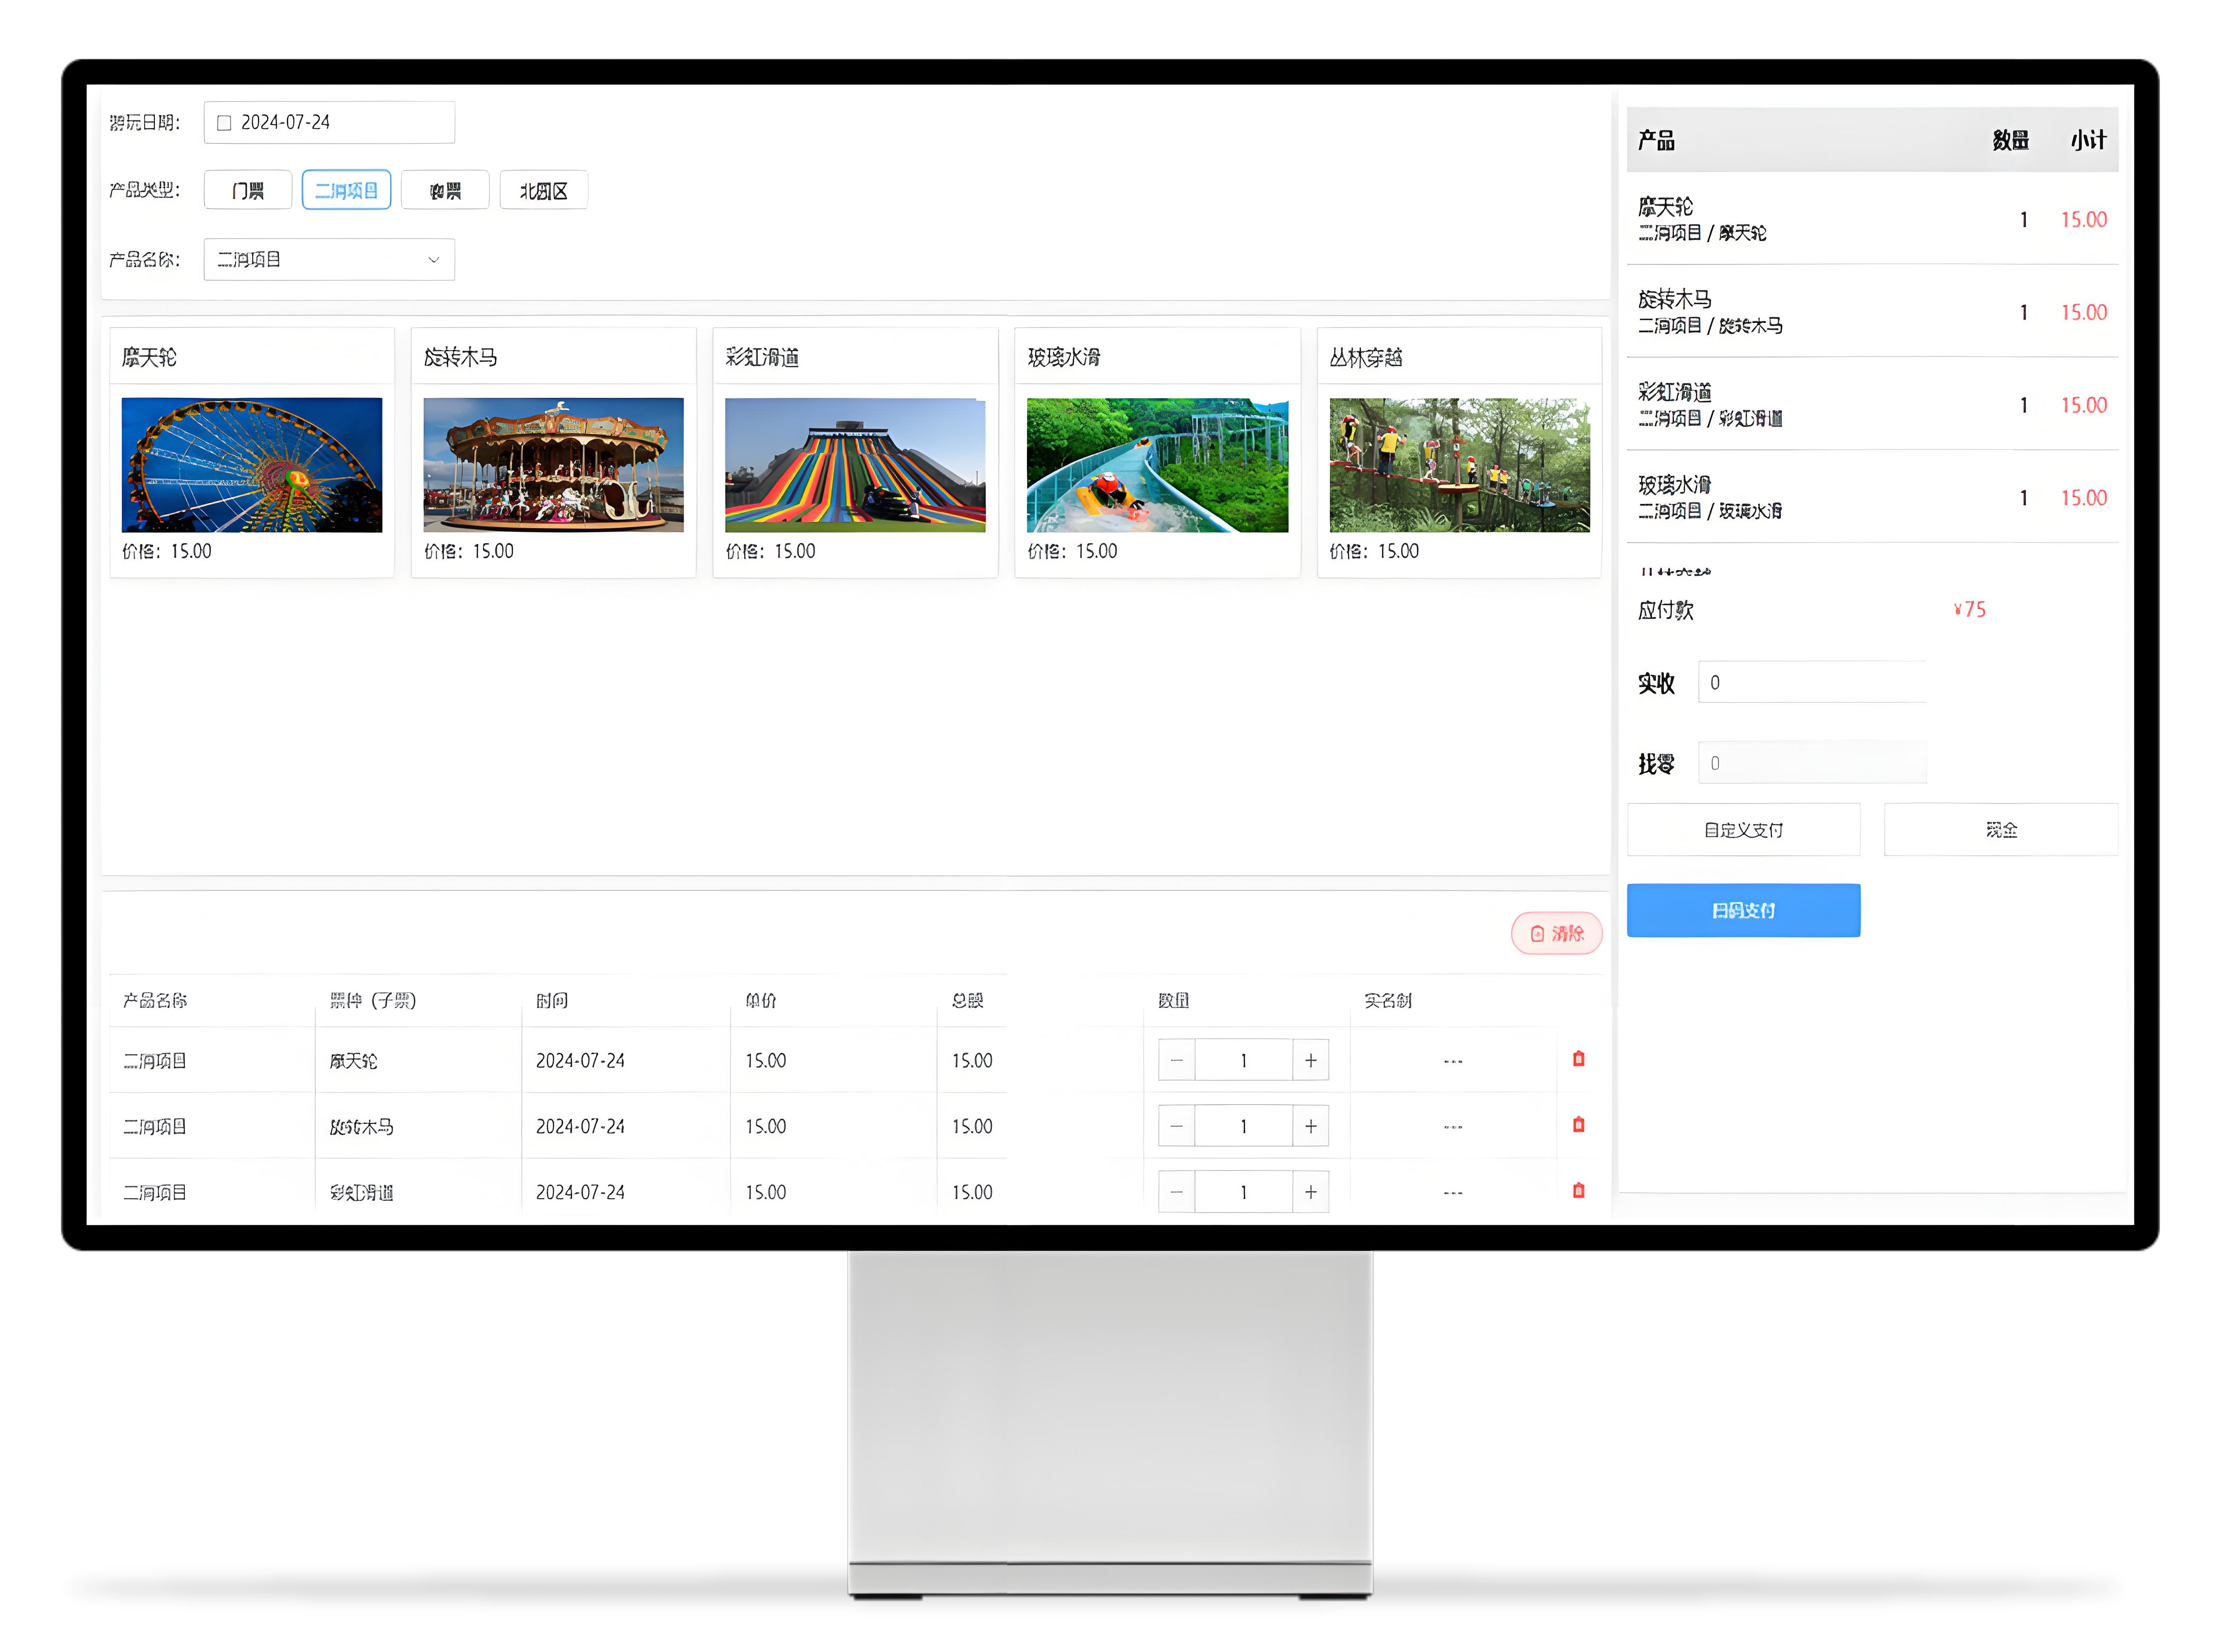
Task: Select the 门票 product type tab
Action: coord(248,190)
